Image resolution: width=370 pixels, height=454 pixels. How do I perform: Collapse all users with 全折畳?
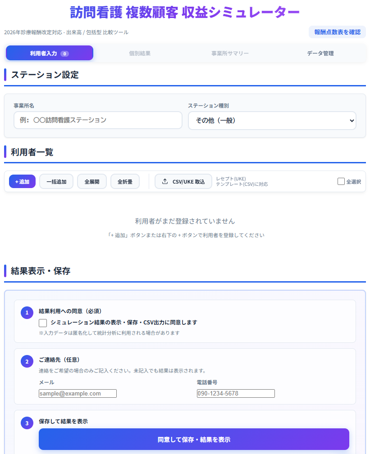pyautogui.click(x=125, y=181)
